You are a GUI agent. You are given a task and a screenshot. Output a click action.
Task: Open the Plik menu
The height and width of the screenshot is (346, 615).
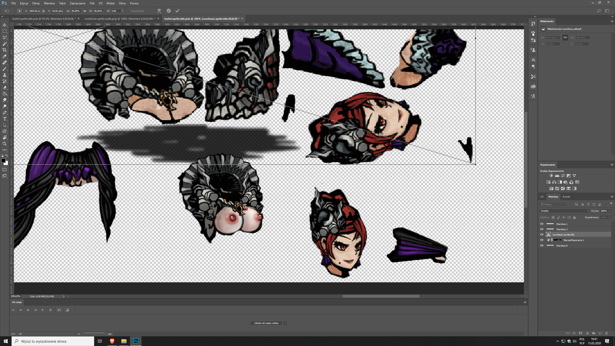pos(13,3)
